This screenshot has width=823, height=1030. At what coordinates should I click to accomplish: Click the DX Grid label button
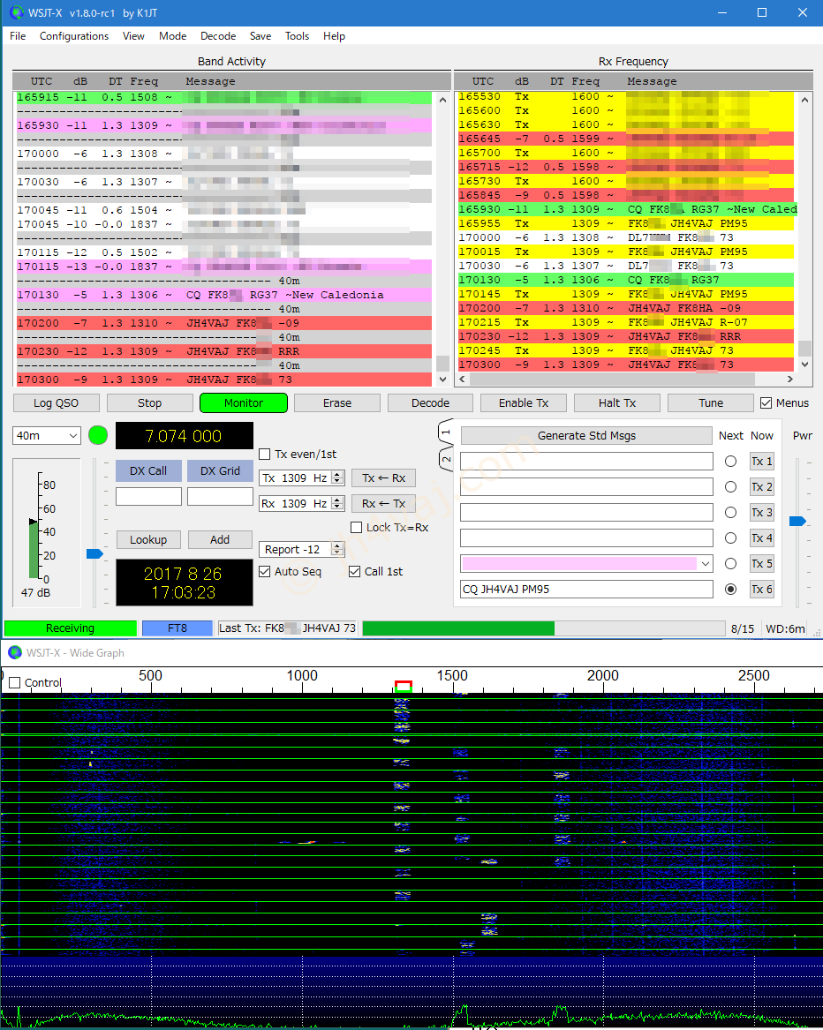(220, 471)
